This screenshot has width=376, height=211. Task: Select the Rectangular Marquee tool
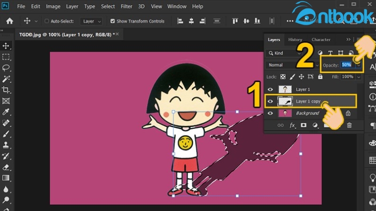(x=6, y=57)
